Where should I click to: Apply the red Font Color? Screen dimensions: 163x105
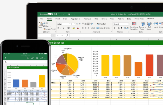pos(78,28)
